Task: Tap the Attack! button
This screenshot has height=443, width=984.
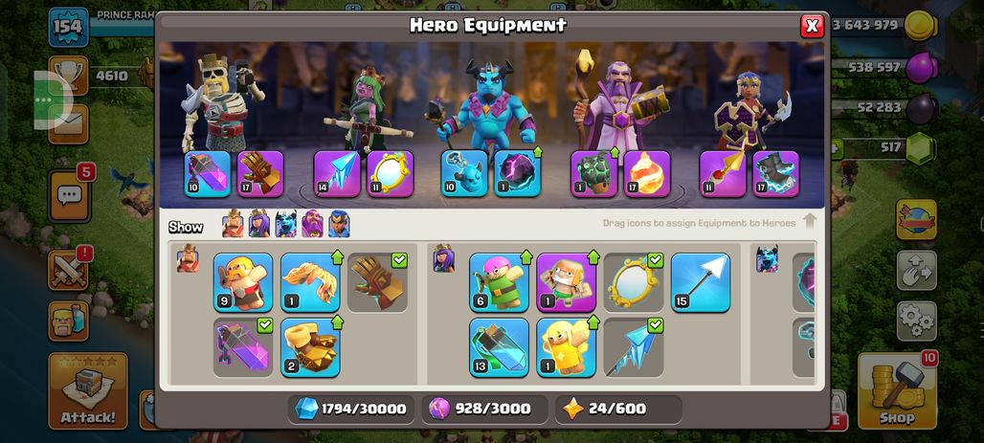Action: click(x=88, y=390)
